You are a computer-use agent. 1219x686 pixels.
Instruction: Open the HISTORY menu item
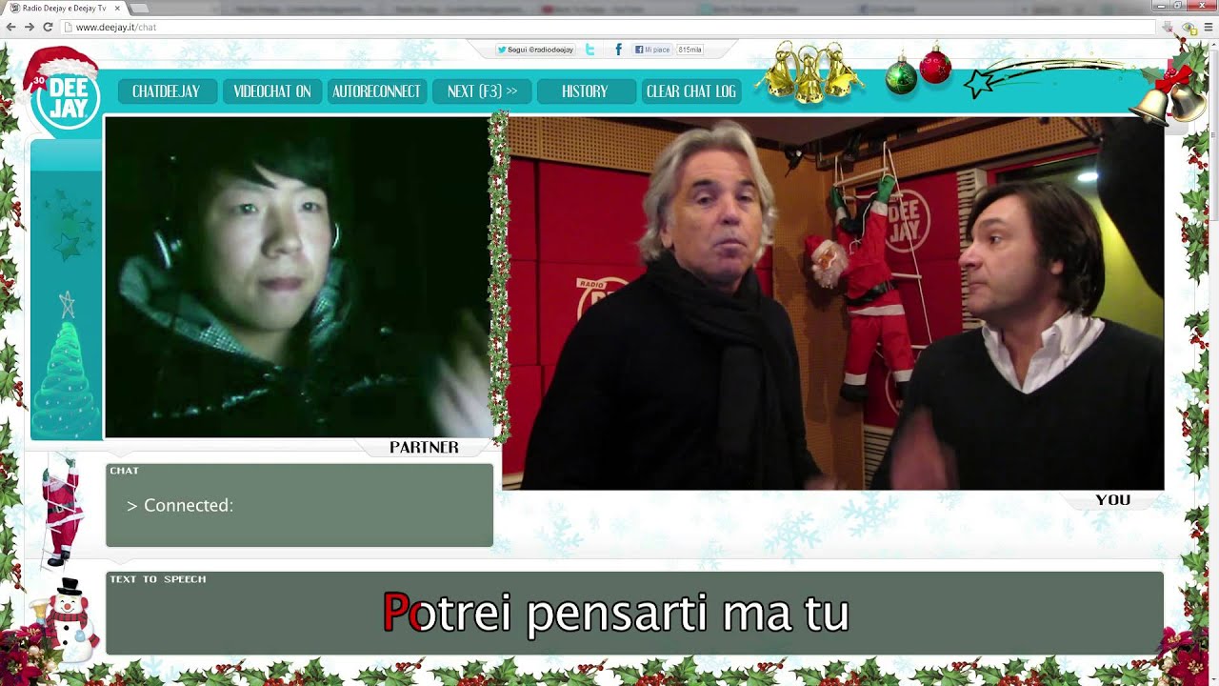click(585, 91)
